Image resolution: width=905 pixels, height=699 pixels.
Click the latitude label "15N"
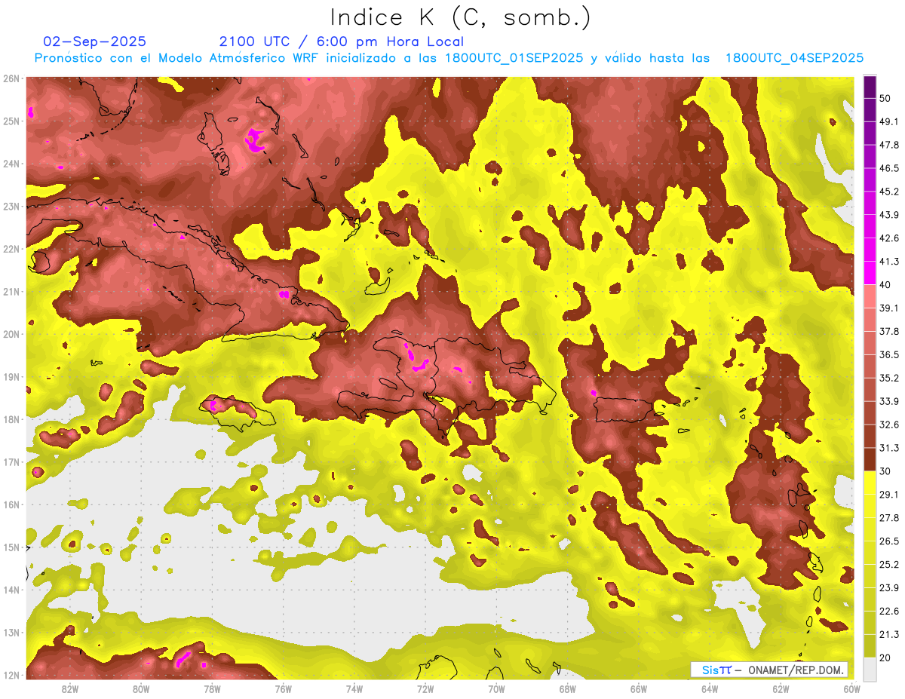(11, 547)
